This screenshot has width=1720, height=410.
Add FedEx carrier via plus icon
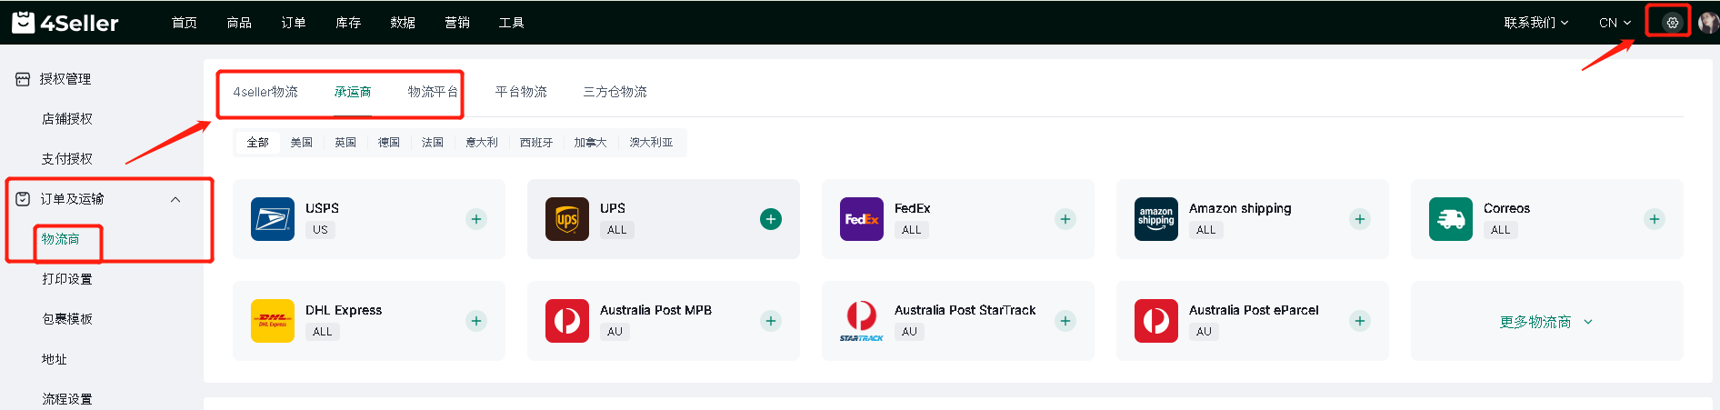pyautogui.click(x=1065, y=219)
